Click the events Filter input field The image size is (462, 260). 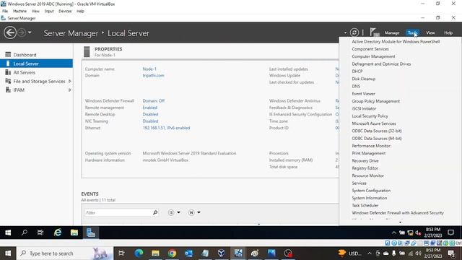pos(118,212)
